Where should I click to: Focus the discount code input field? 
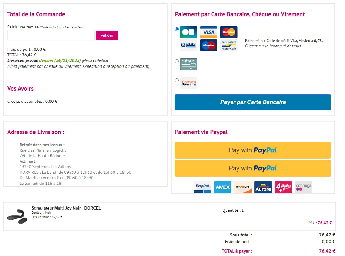tap(51, 35)
